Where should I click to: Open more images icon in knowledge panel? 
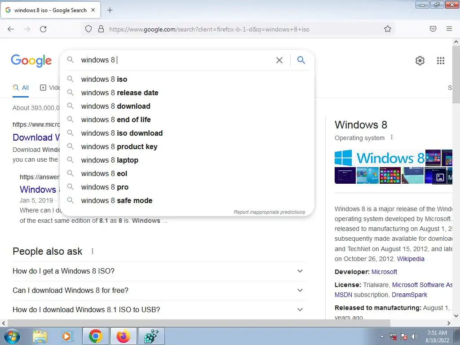point(440,177)
